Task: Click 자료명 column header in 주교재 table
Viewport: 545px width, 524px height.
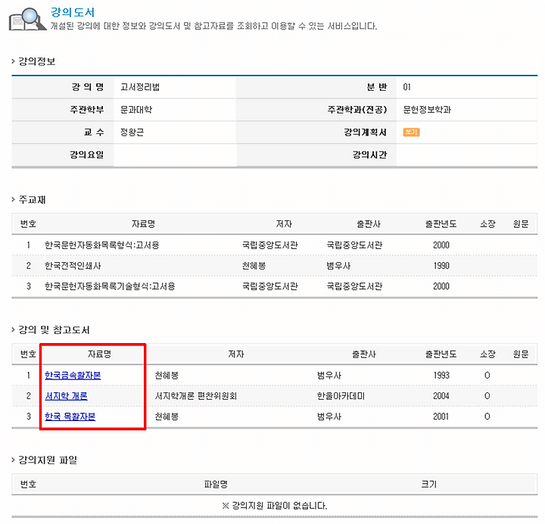Action: (x=143, y=223)
